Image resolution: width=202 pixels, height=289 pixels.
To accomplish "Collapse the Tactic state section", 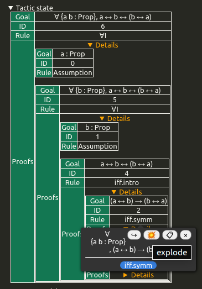I will (11, 8).
